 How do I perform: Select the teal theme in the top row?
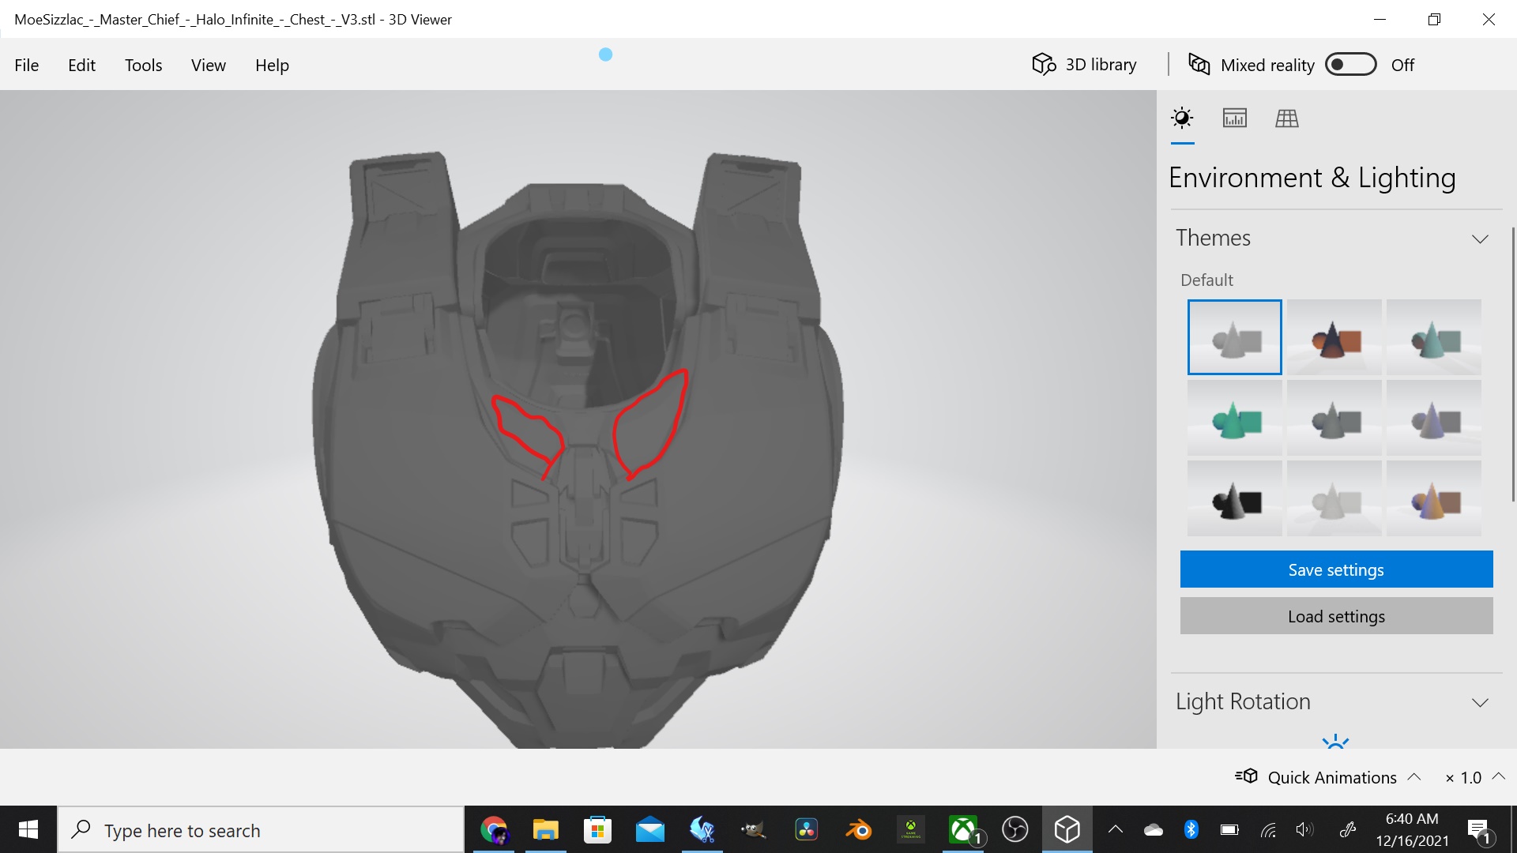(1433, 337)
